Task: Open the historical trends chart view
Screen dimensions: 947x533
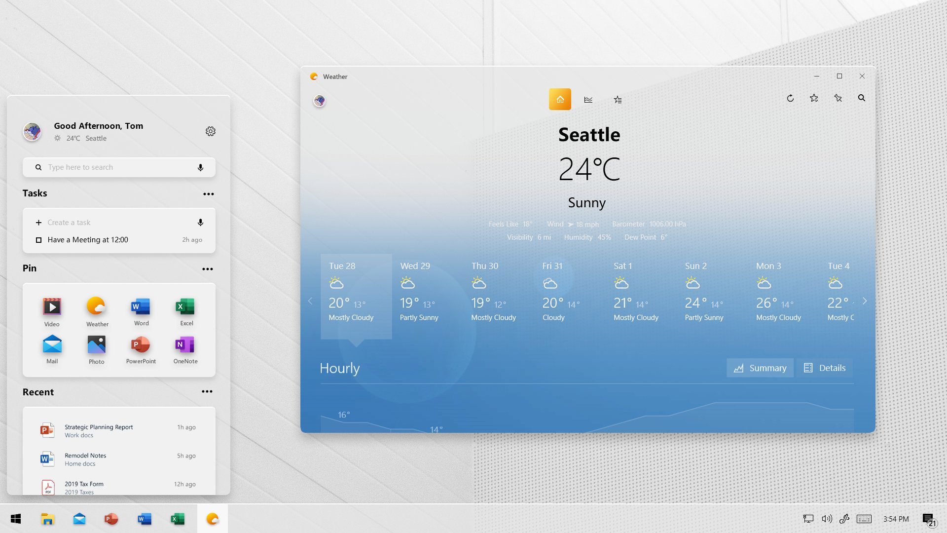Action: [x=588, y=99]
